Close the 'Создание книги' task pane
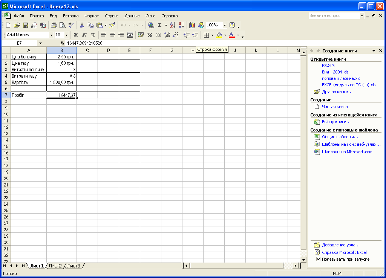This screenshot has width=386, height=278. pyautogui.click(x=381, y=51)
